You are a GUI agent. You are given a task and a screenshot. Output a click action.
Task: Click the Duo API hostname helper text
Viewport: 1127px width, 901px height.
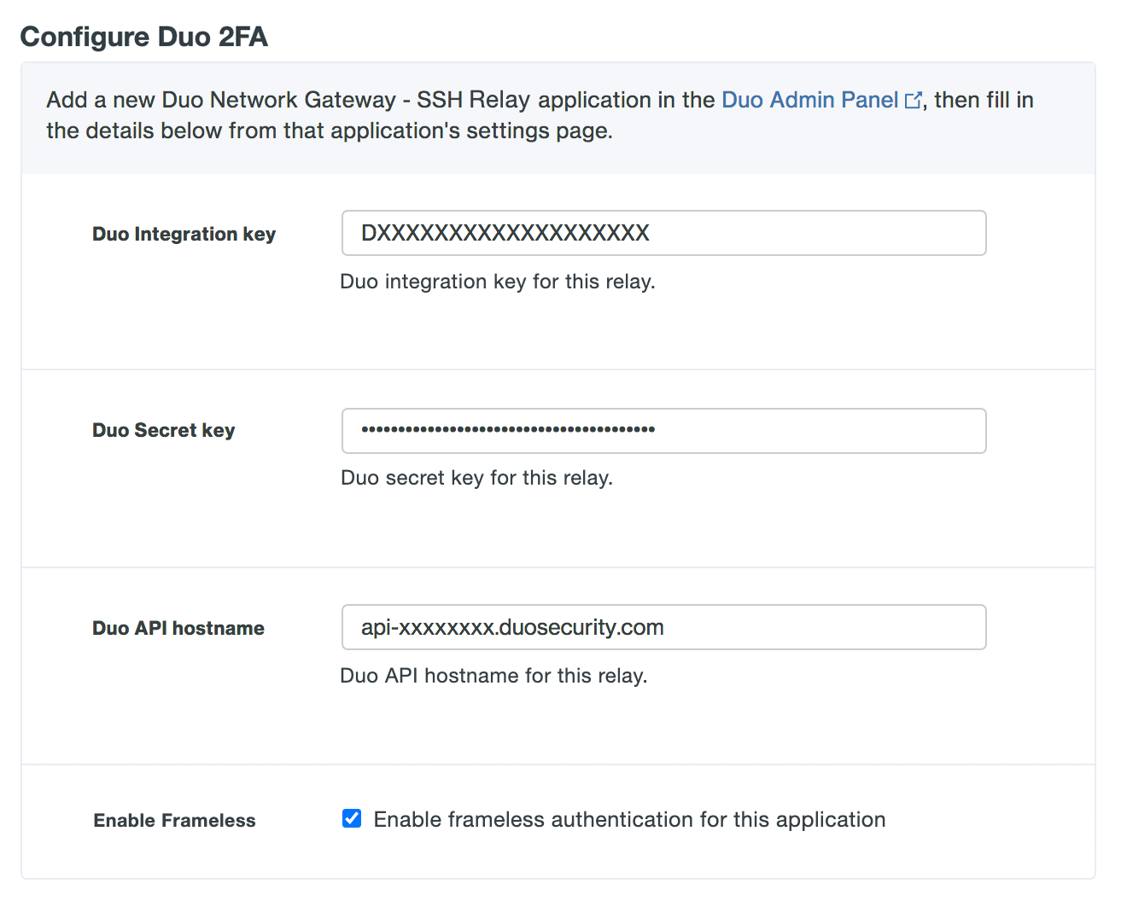click(493, 676)
